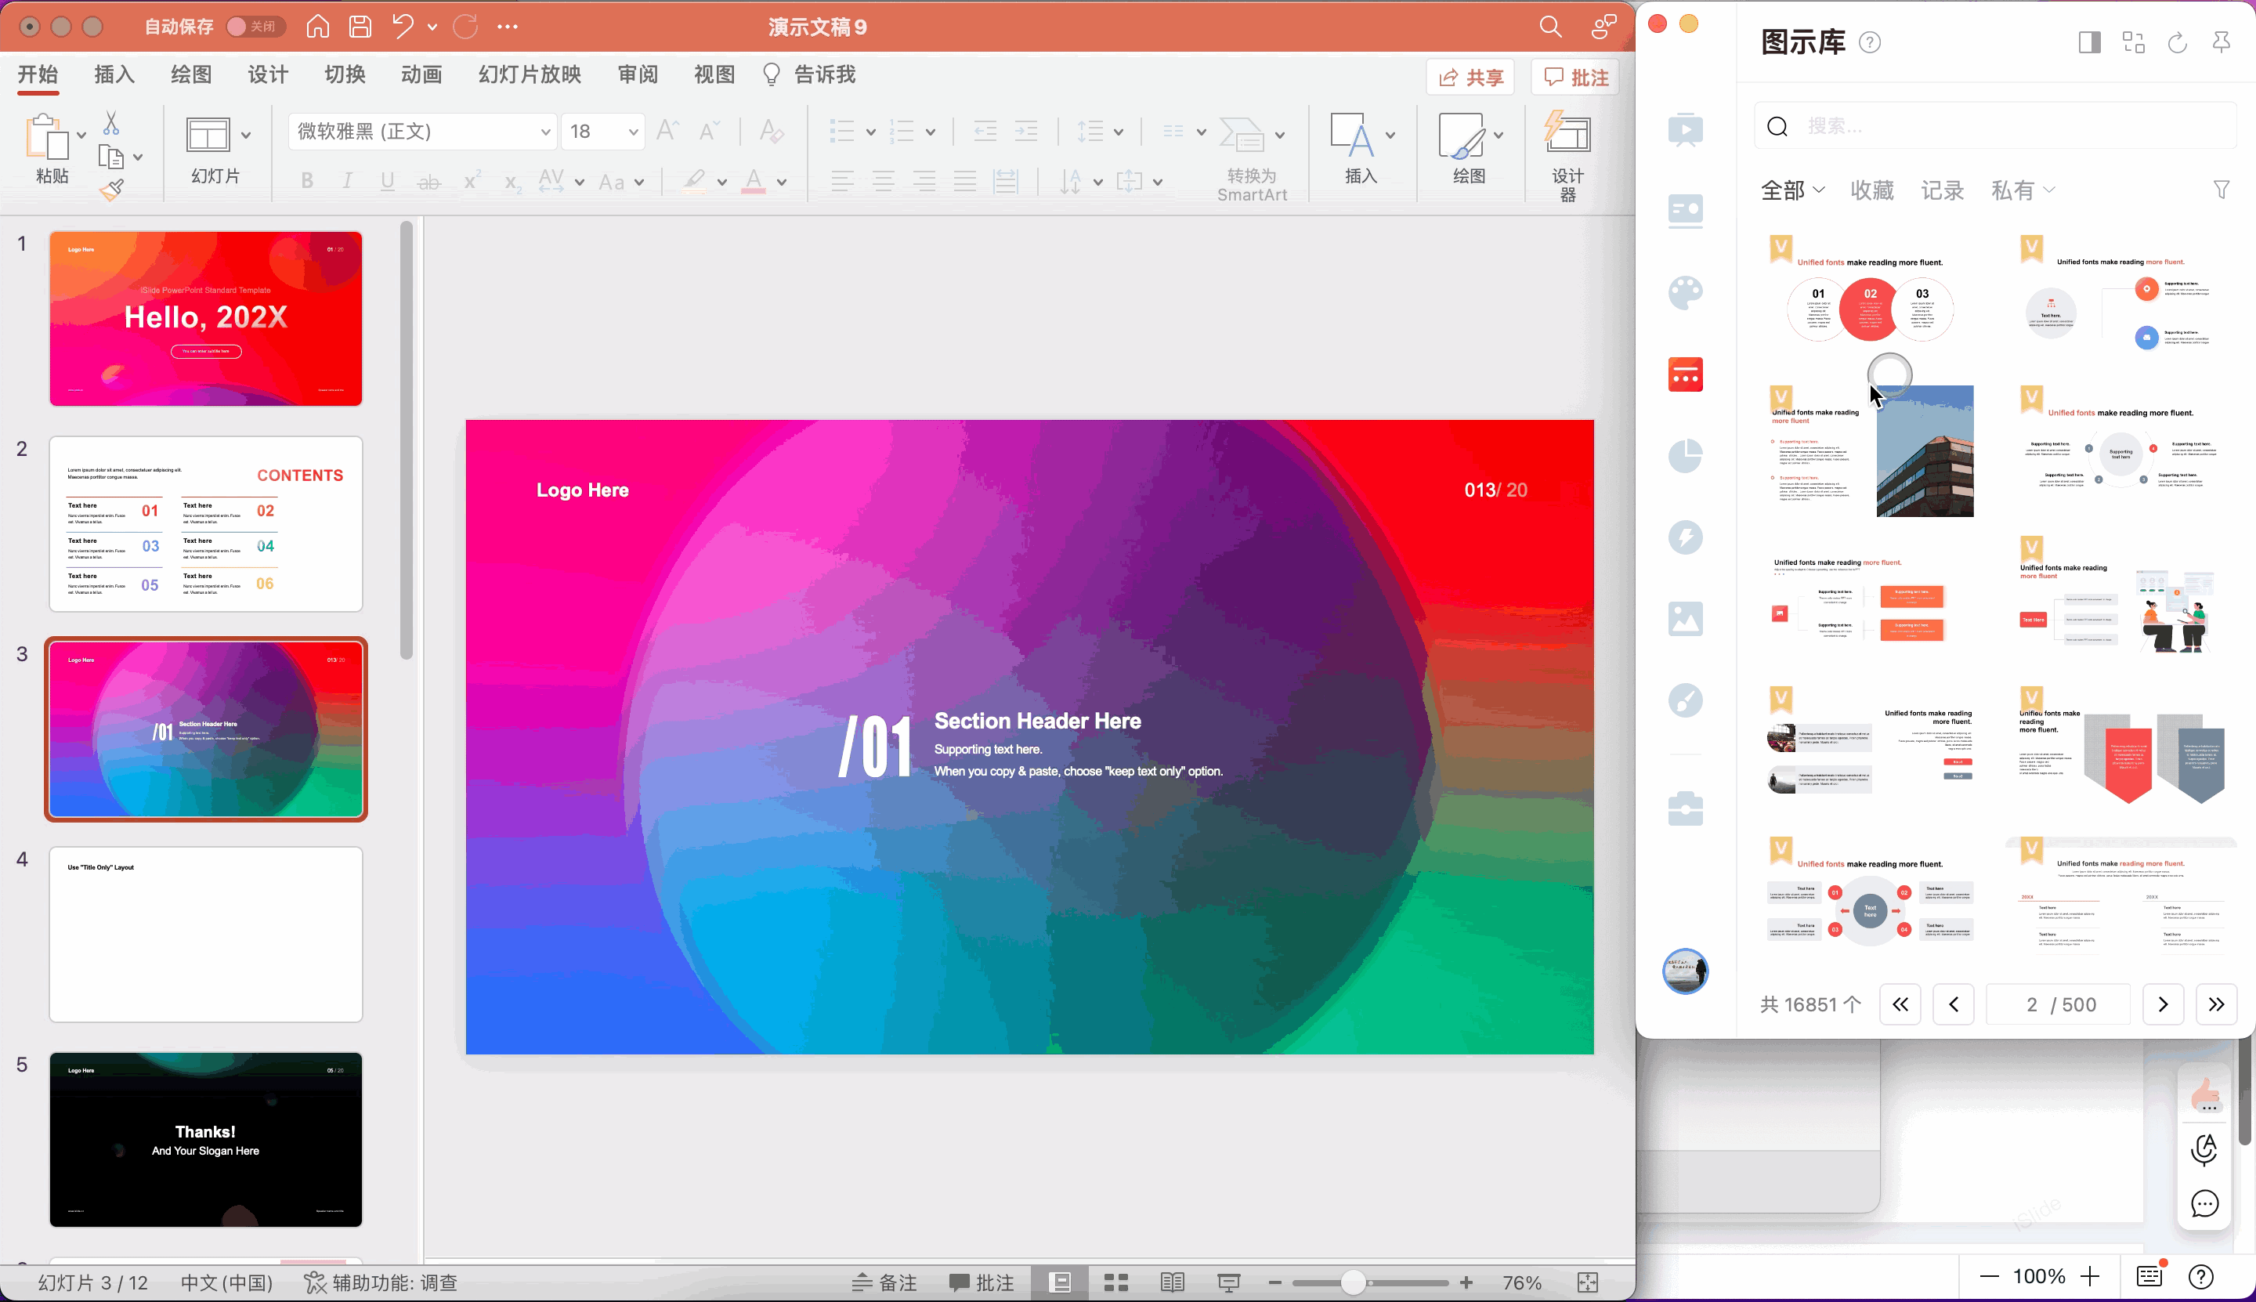Select the Thanks slide thumbnail
The width and height of the screenshot is (2256, 1302).
(x=206, y=1139)
